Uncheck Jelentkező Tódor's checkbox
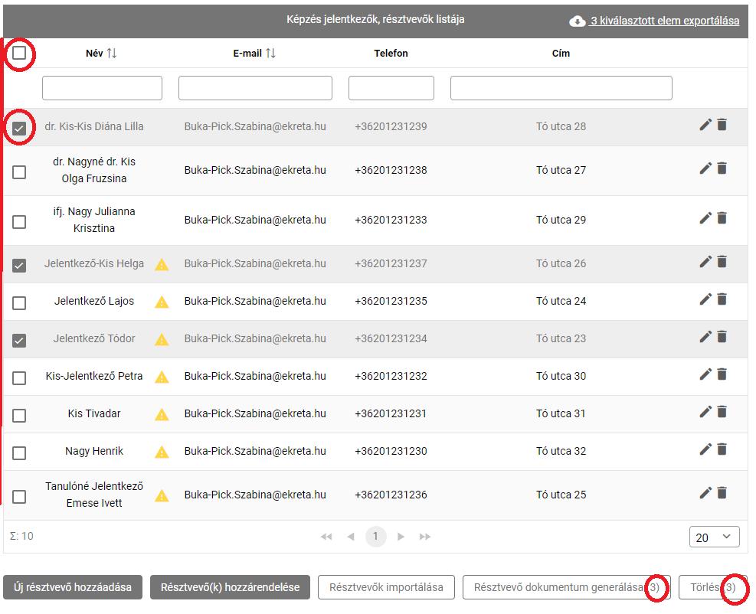 tap(19, 340)
